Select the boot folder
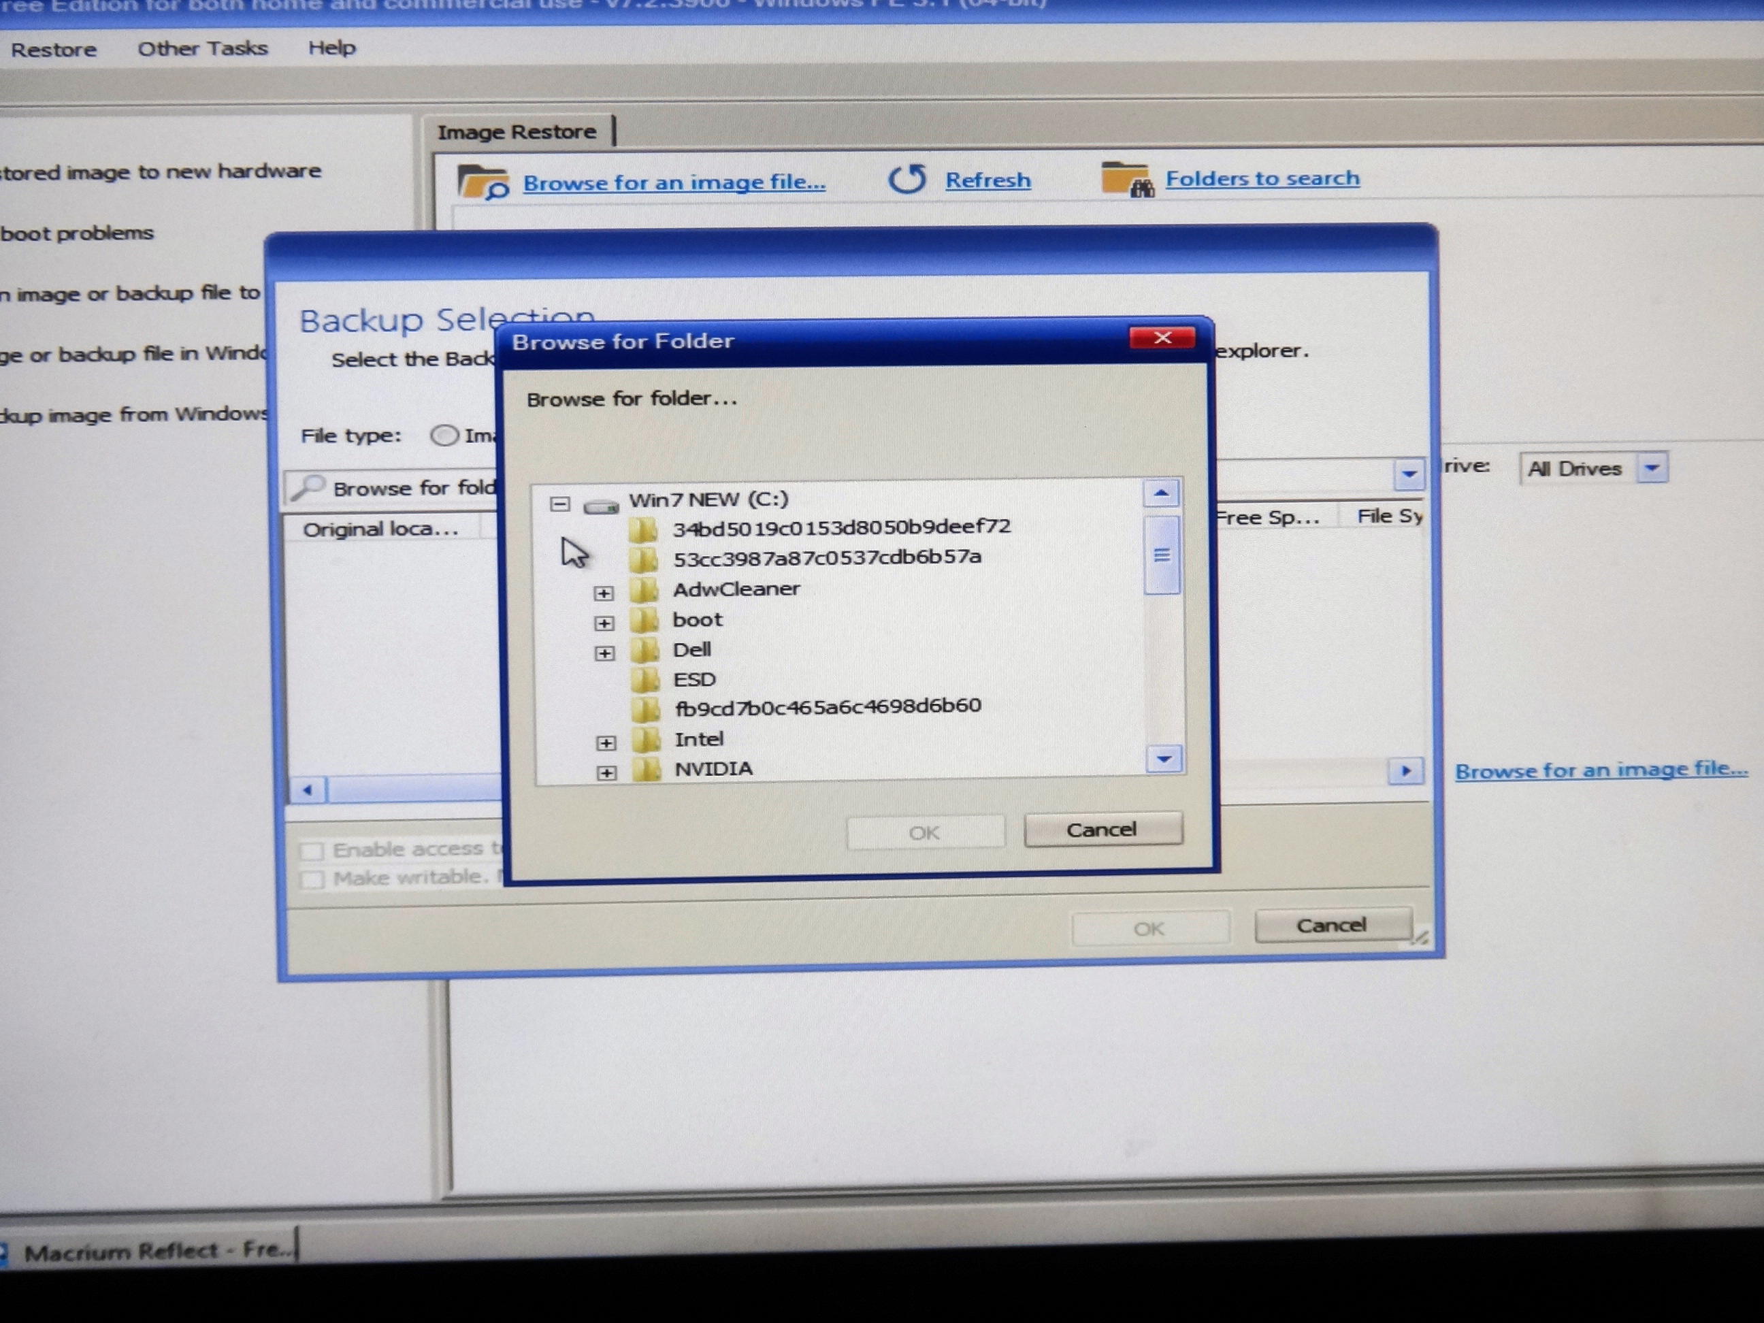 (697, 619)
